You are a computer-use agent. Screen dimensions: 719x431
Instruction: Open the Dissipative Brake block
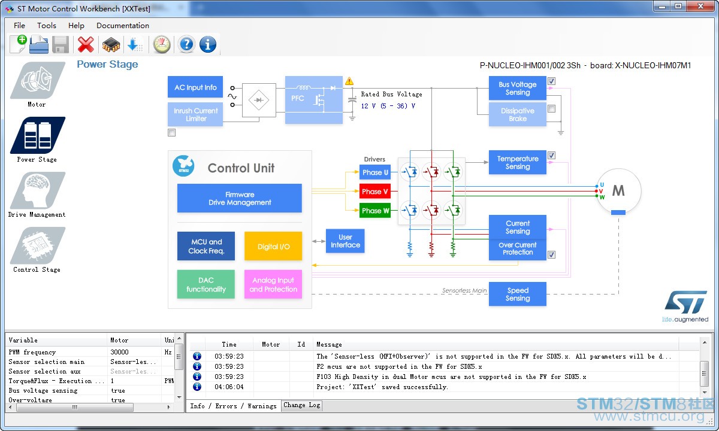pos(518,114)
